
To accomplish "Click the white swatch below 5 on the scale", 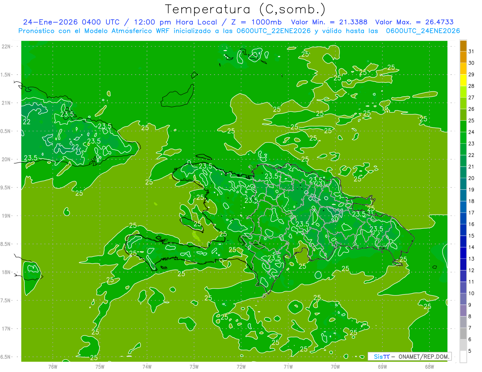I will (463, 356).
